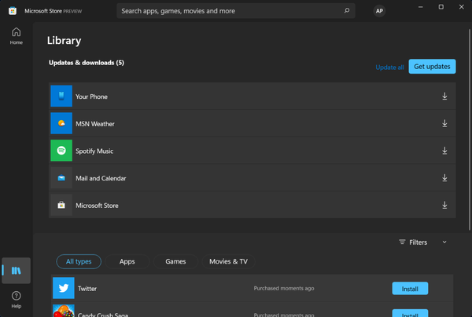Click the search magnifier icon

(x=347, y=11)
